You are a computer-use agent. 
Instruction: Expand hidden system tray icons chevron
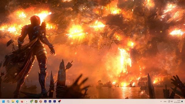(161, 101)
